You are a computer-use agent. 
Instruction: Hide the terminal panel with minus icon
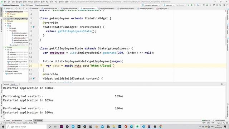click(225, 84)
